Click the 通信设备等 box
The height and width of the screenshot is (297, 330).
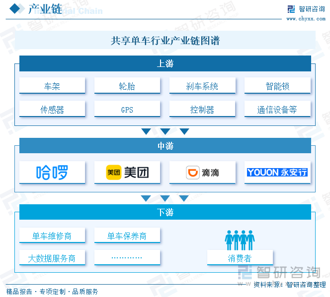[x=277, y=109]
